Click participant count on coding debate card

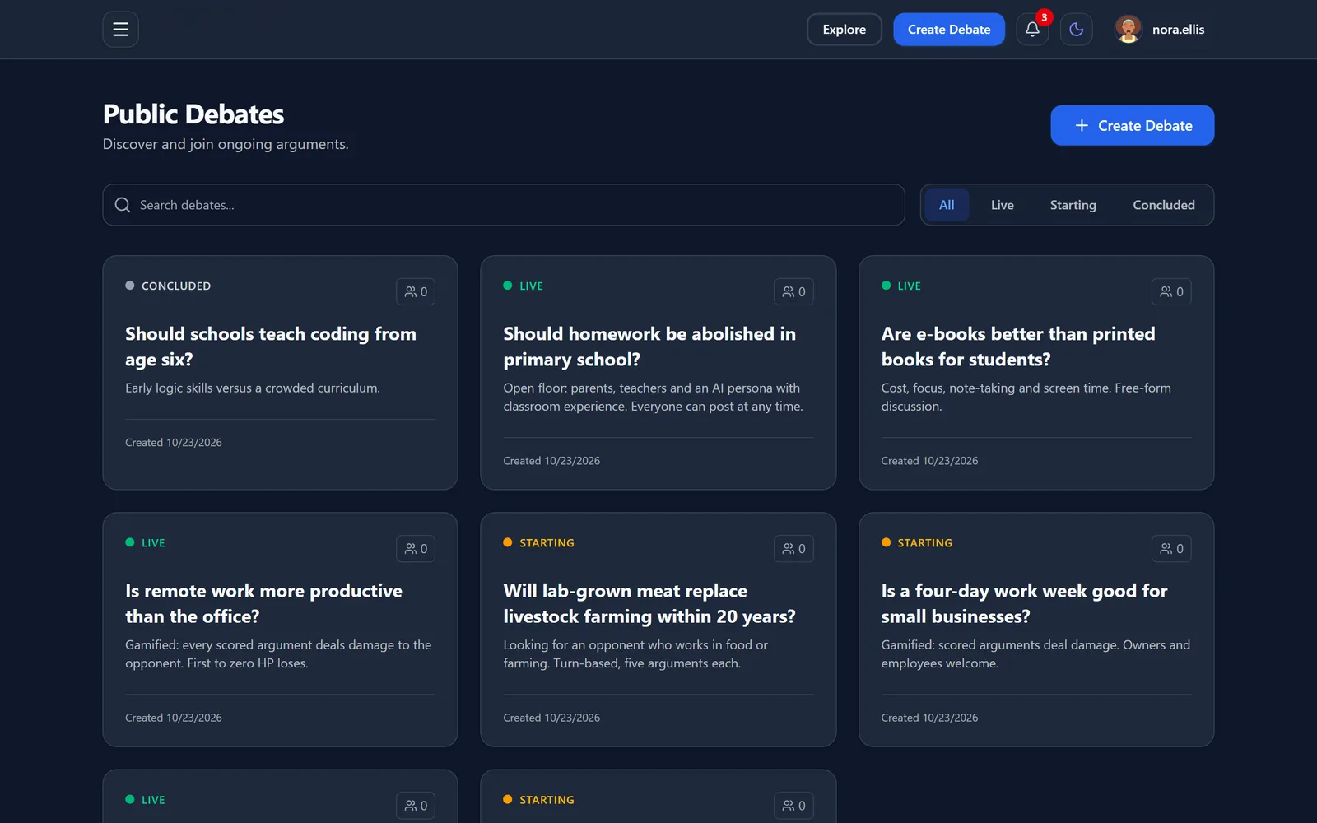click(x=416, y=291)
